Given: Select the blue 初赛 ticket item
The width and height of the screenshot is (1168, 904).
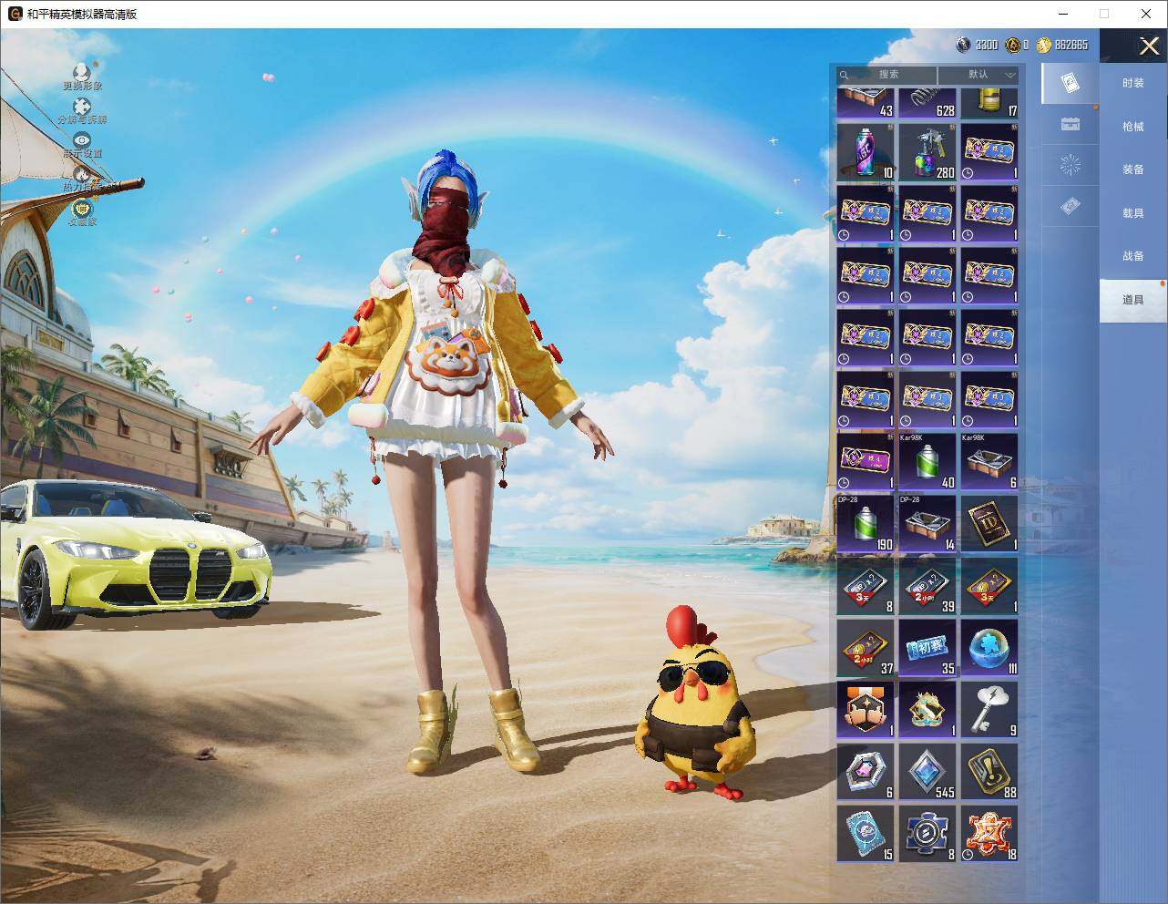Looking at the screenshot, I should pos(927,648).
